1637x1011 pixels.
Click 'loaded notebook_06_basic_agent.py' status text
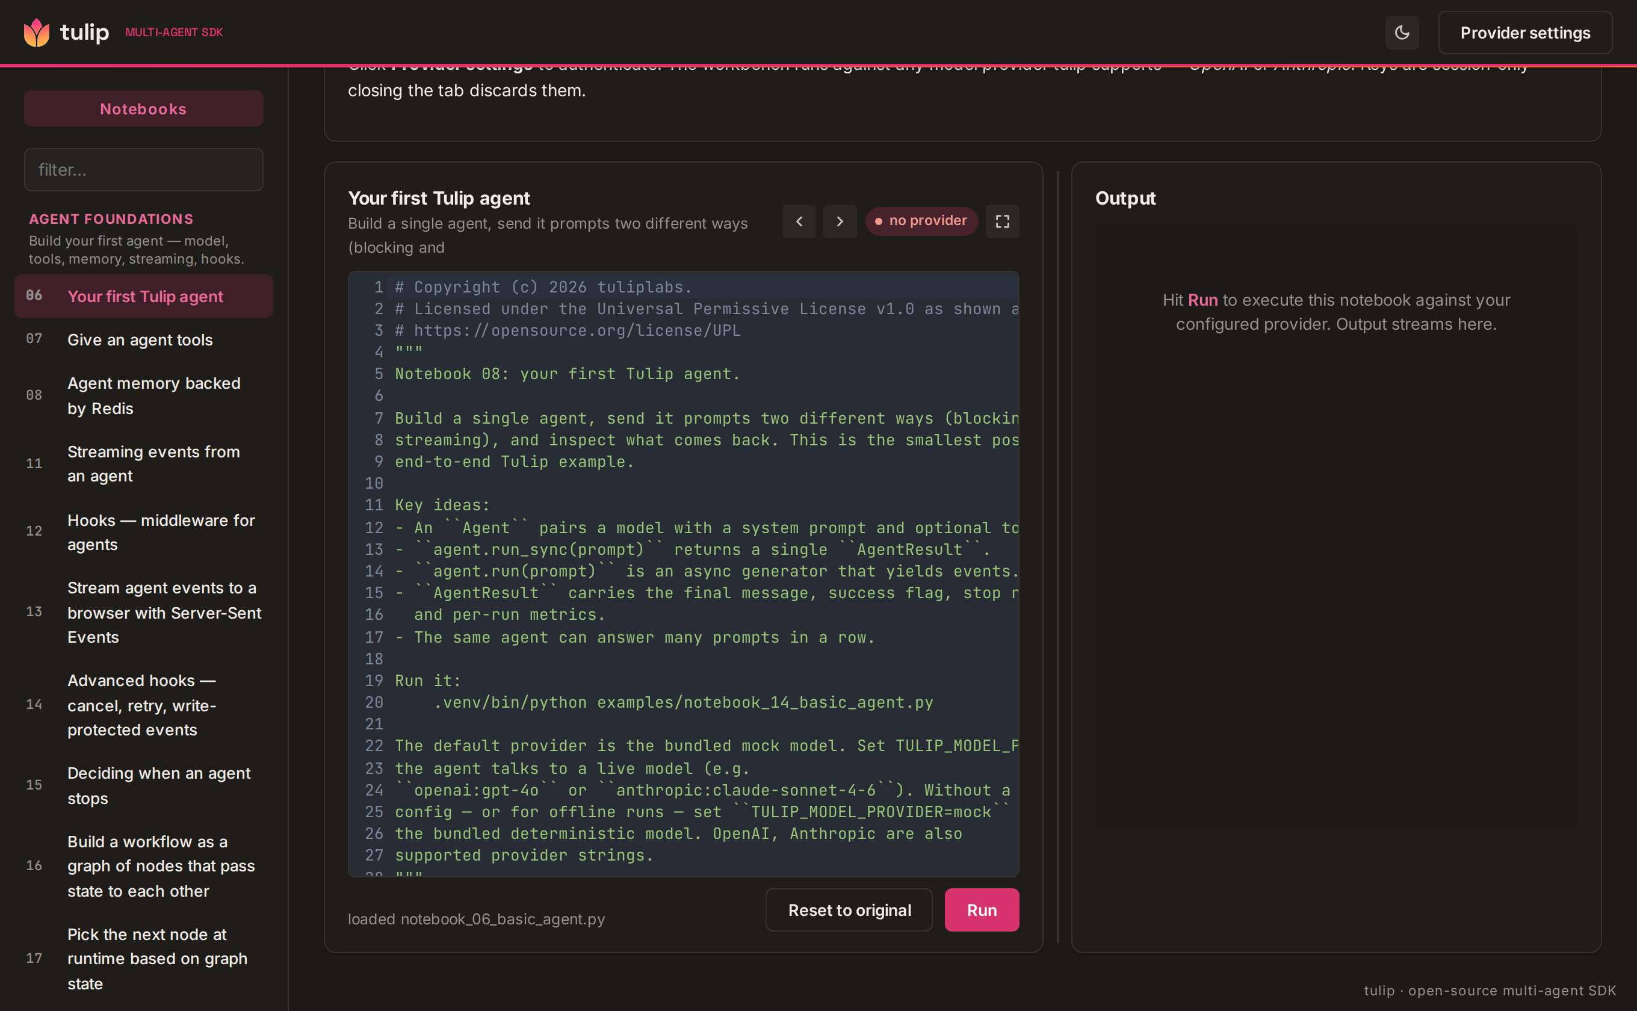coord(476,919)
